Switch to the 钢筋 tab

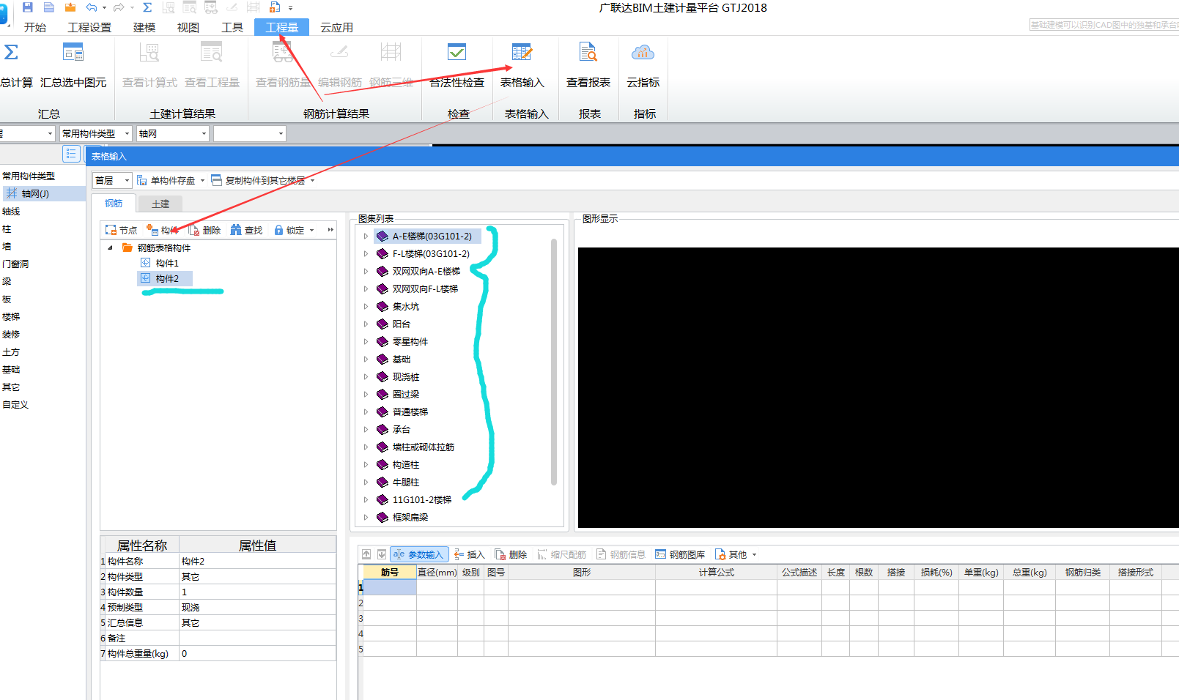[114, 203]
